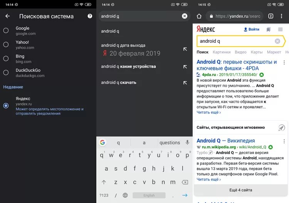Choose keyboard word suggestion questions

pos(170,143)
